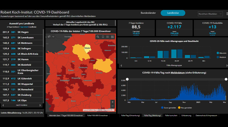Zoom in on the map with plus
Viewport: 228px width, 127px height.
pyautogui.click(x=113, y=102)
